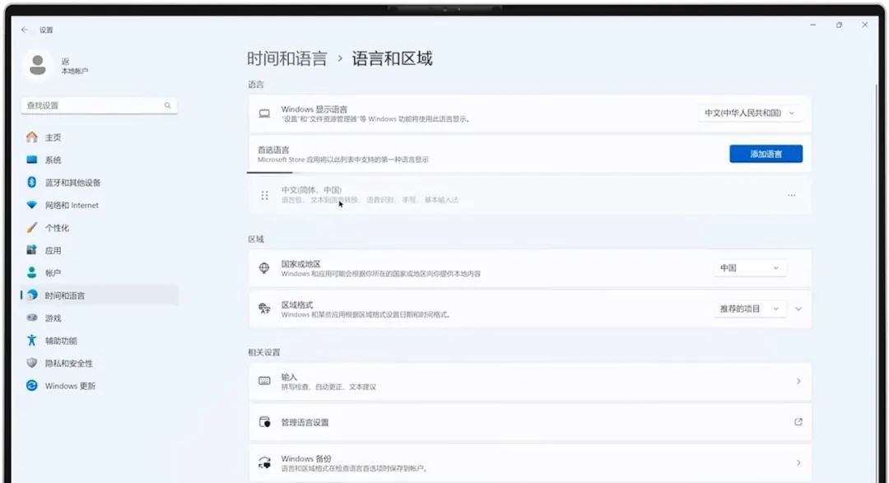Open 系统 system settings
The width and height of the screenshot is (889, 483).
(100, 160)
